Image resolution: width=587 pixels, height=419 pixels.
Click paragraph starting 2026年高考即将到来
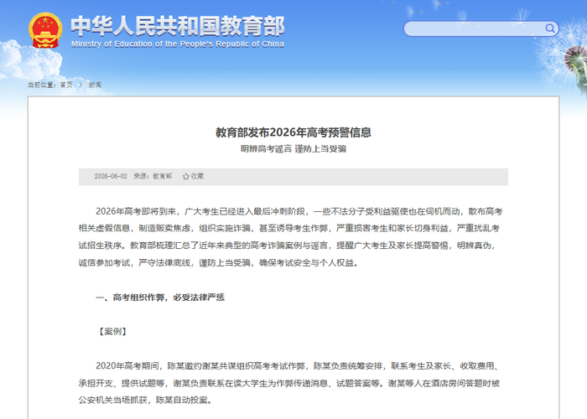[x=290, y=237]
